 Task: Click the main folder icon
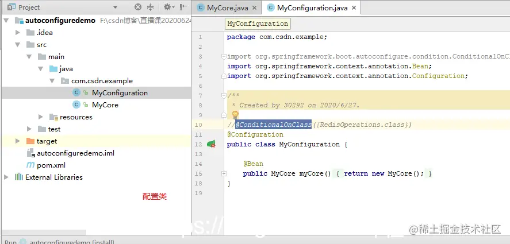(42, 56)
